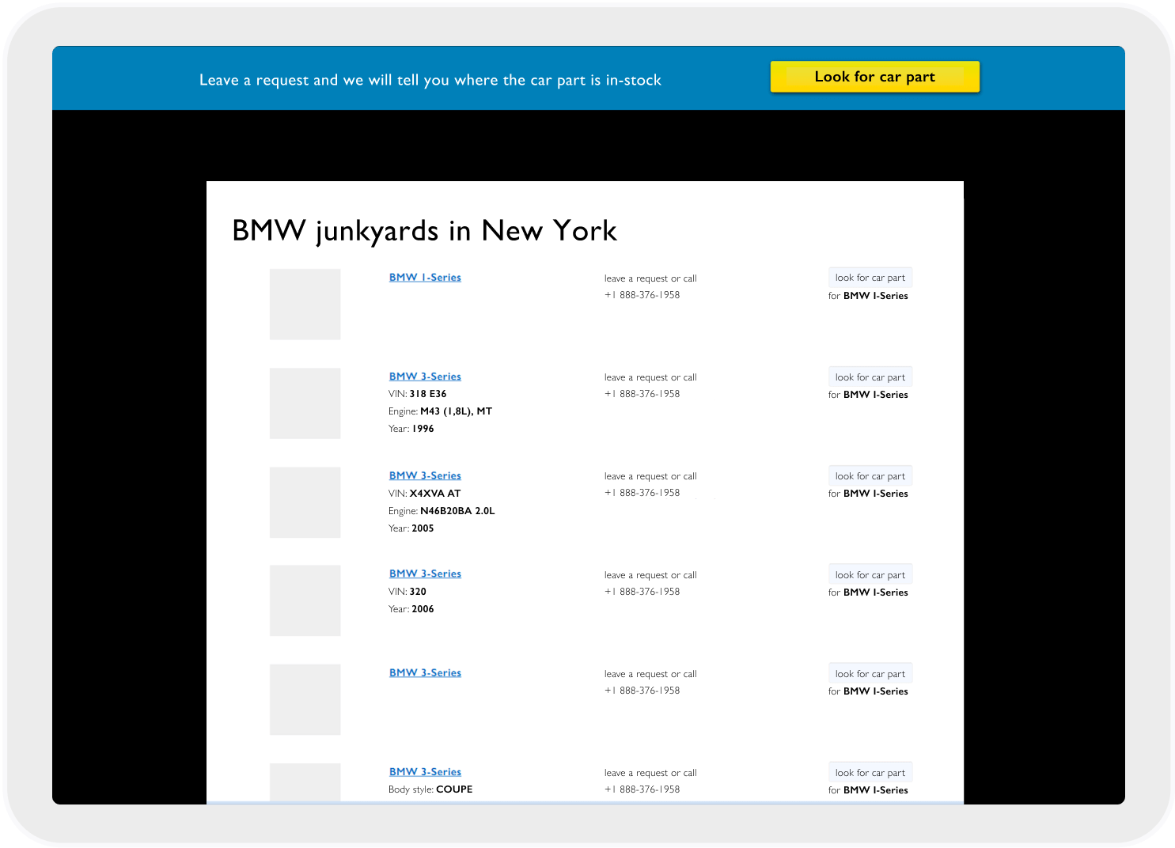Image resolution: width=1175 pixels, height=848 pixels.
Task: Call +1 888-376-1958 from the first listing
Action: coord(641,294)
